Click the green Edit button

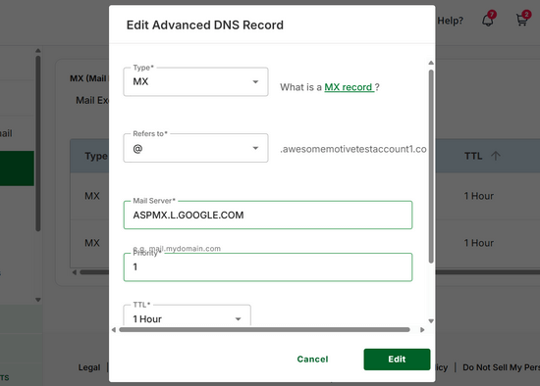point(397,360)
